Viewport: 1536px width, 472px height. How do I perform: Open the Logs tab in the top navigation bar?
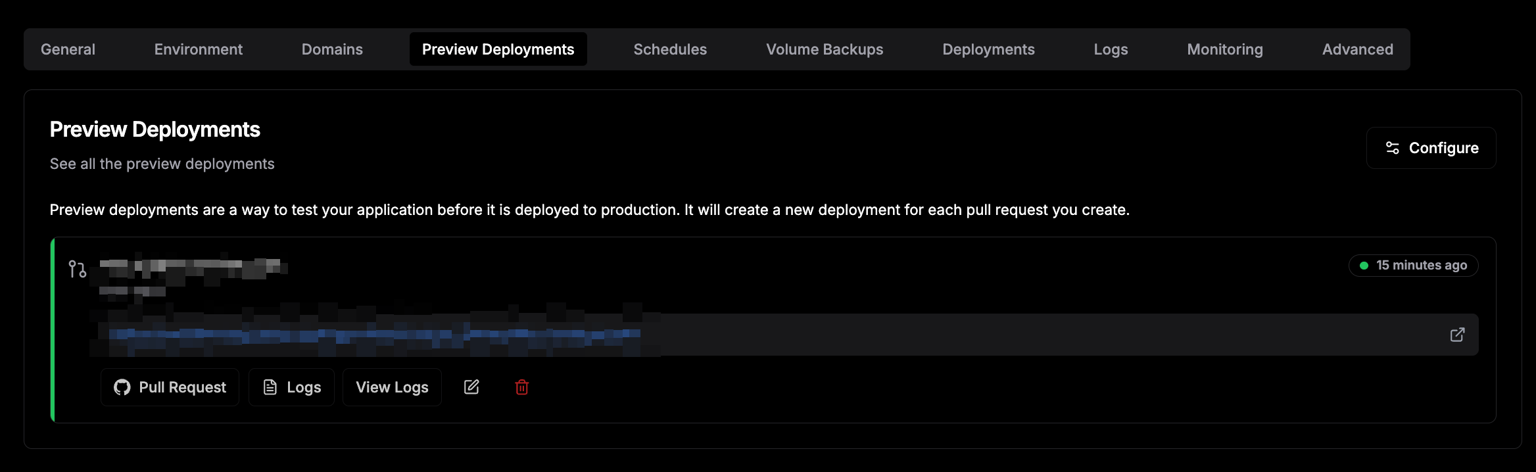tap(1111, 49)
